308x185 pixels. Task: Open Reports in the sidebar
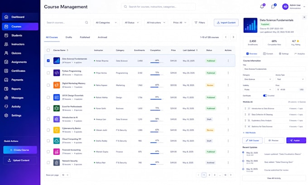tap(20, 89)
